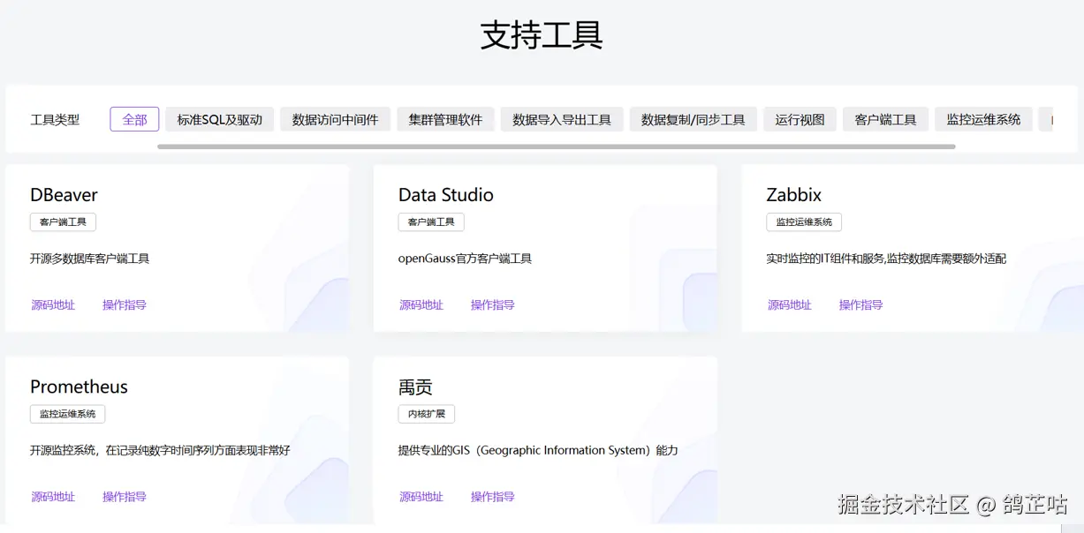
Task: Open Prometheus 源码地址 link
Action: [53, 497]
